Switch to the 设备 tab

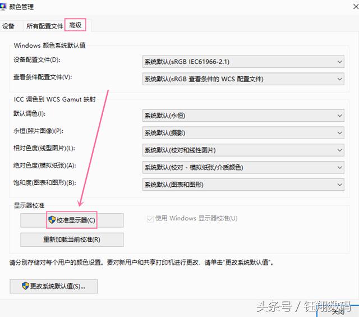tap(8, 26)
